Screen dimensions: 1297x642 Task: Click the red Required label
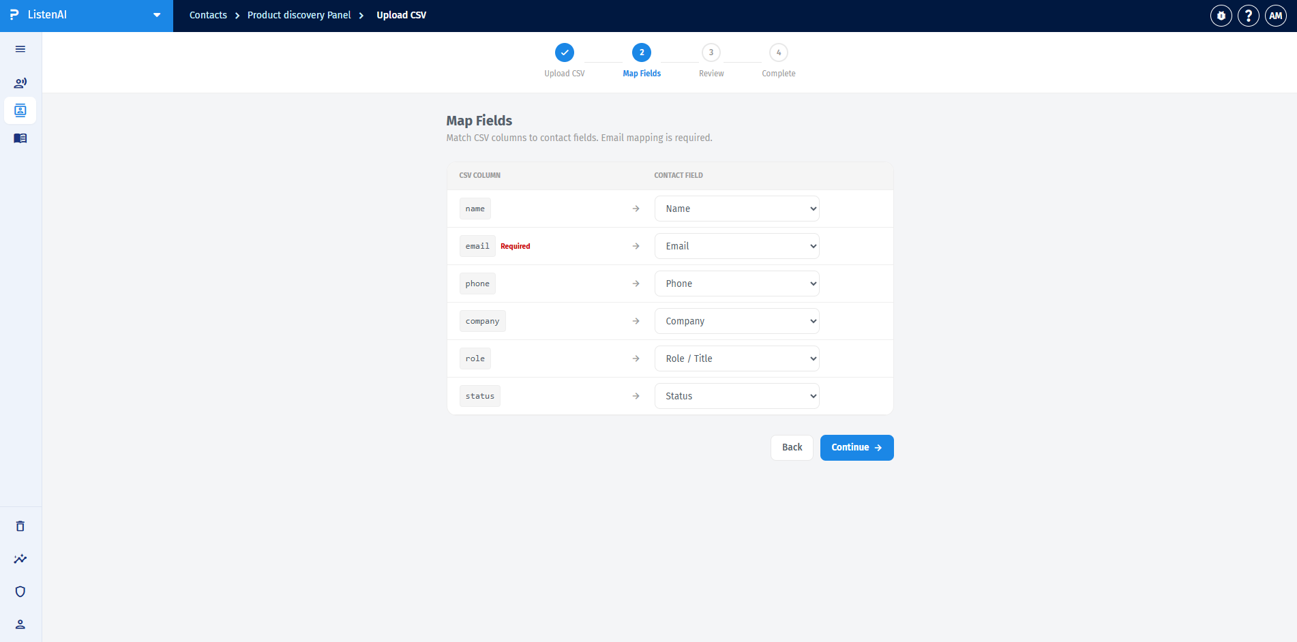(516, 246)
